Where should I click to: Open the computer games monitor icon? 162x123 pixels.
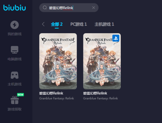tap(15, 50)
